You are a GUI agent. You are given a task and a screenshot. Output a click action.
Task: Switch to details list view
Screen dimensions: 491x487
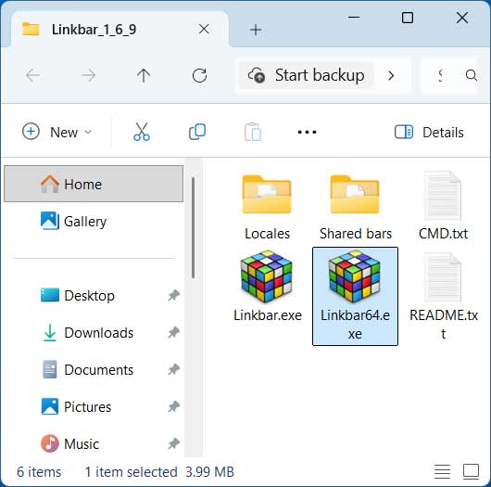[x=442, y=471]
